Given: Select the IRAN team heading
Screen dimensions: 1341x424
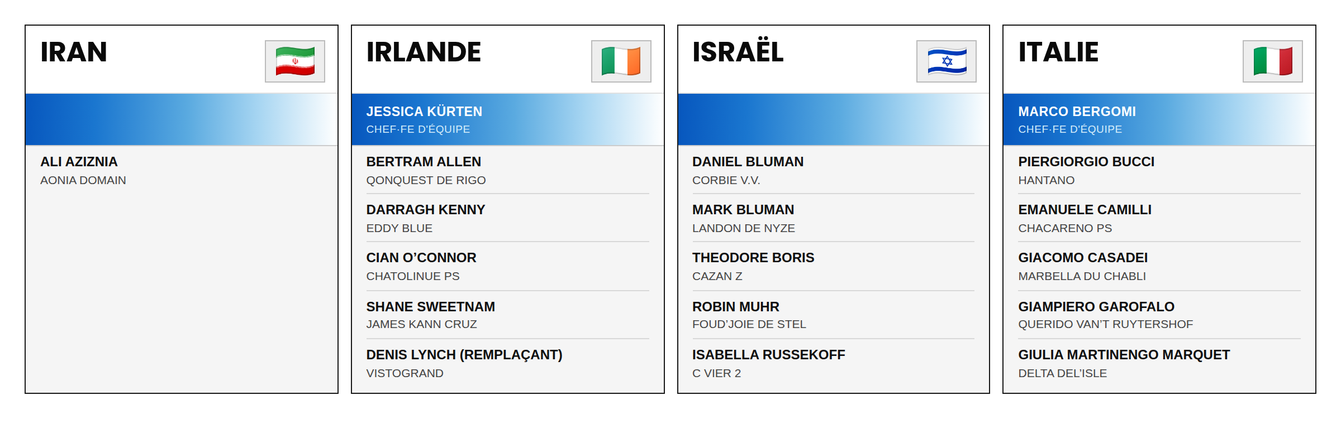Looking at the screenshot, I should tap(74, 52).
